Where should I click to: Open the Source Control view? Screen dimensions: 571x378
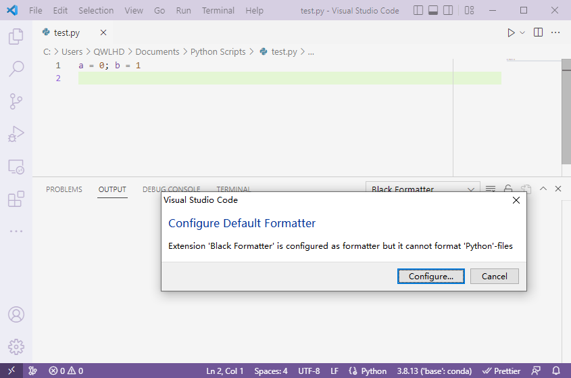coord(16,101)
